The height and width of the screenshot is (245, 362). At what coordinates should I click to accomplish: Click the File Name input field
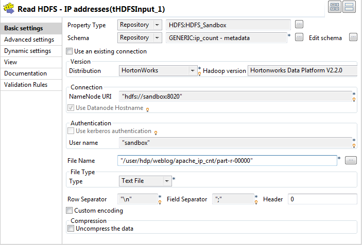tap(227, 161)
